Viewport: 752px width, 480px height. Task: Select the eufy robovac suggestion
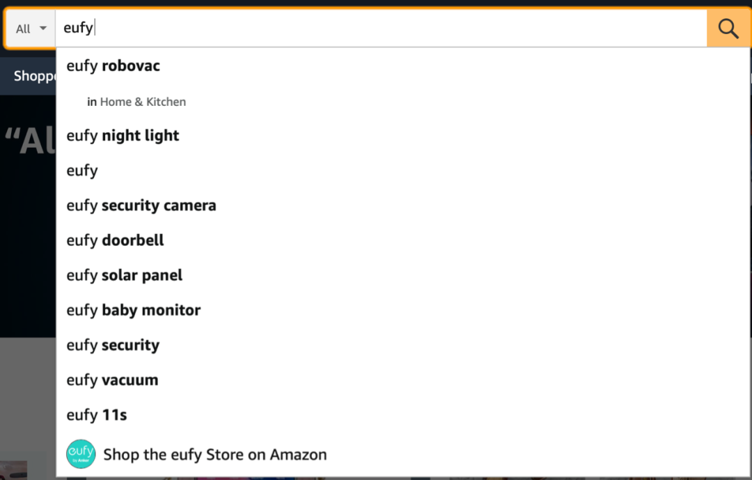pyautogui.click(x=403, y=65)
